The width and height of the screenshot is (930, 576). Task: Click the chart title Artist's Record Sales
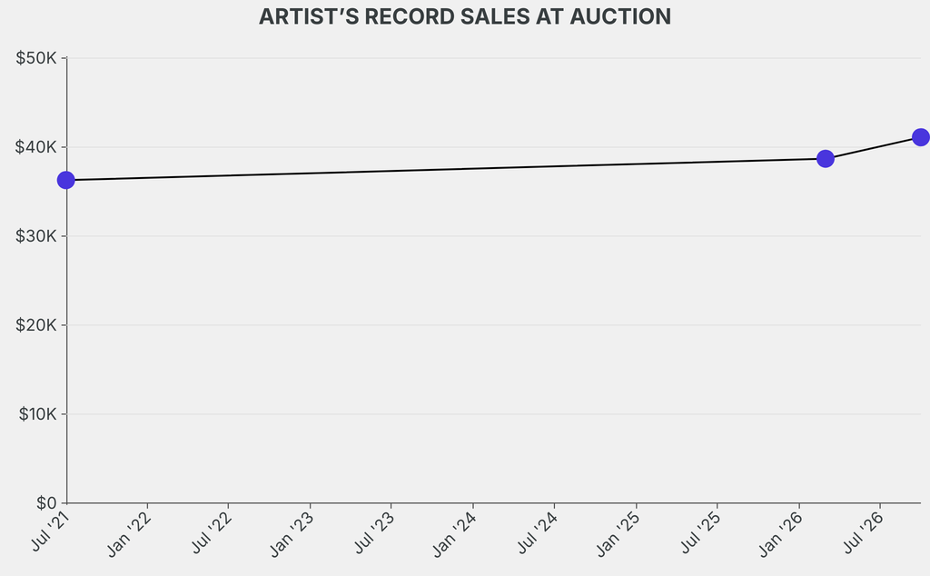pos(465,16)
